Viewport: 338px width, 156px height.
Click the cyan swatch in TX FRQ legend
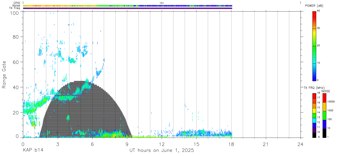(x=314, y=121)
